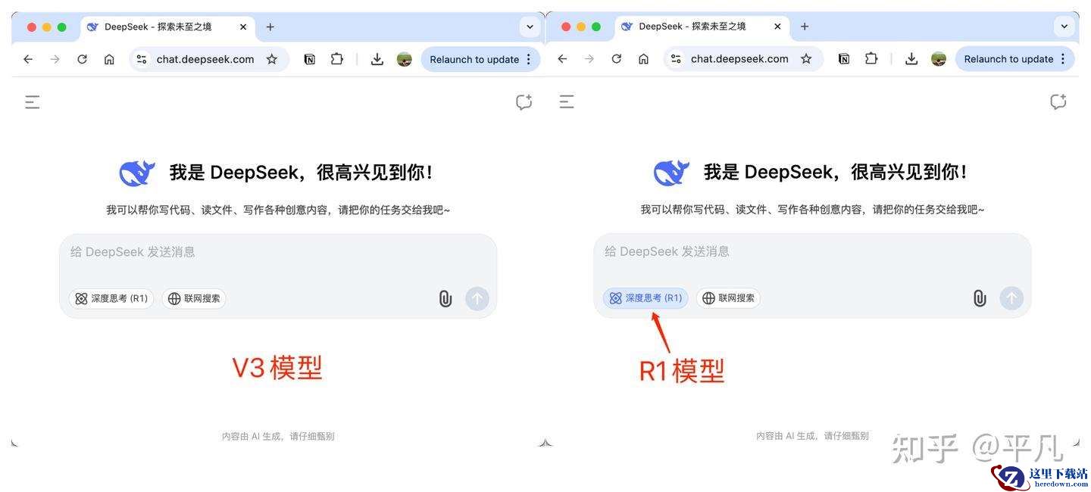The image size is (1091, 492).
Task: Focus message input in left window
Action: coord(278,252)
